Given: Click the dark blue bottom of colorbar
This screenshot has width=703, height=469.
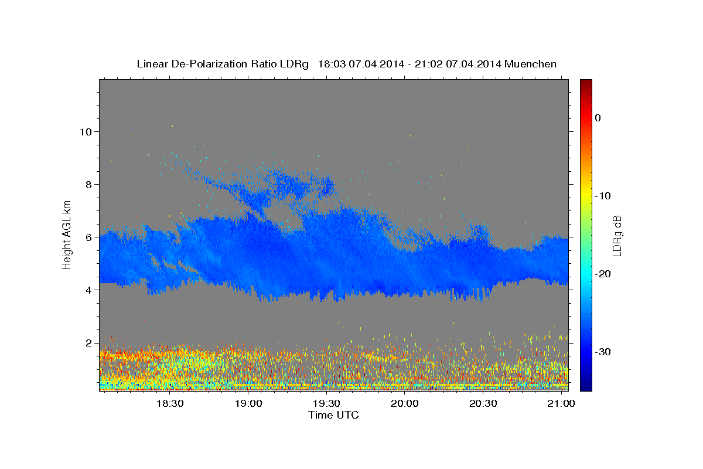Looking at the screenshot, I should [586, 386].
